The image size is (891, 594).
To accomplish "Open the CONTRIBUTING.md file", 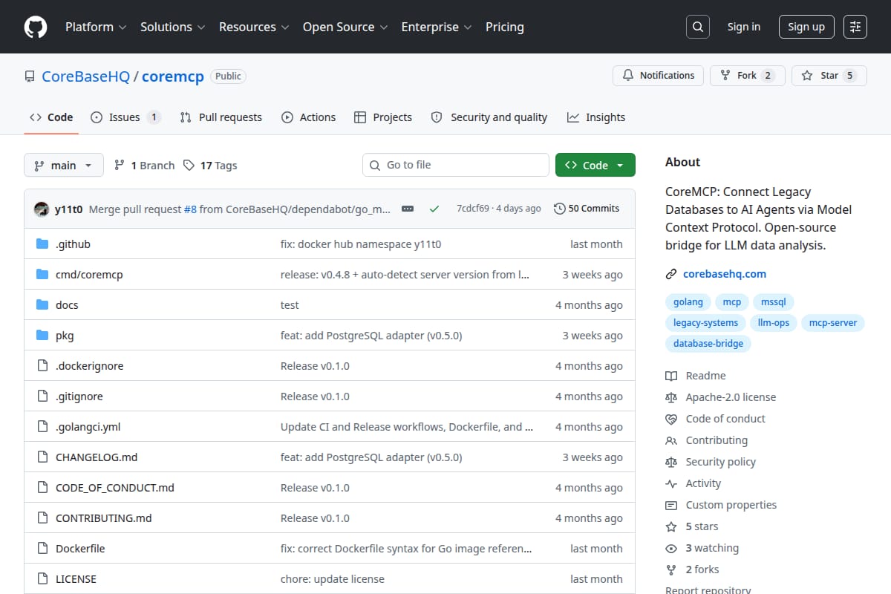I will point(104,518).
